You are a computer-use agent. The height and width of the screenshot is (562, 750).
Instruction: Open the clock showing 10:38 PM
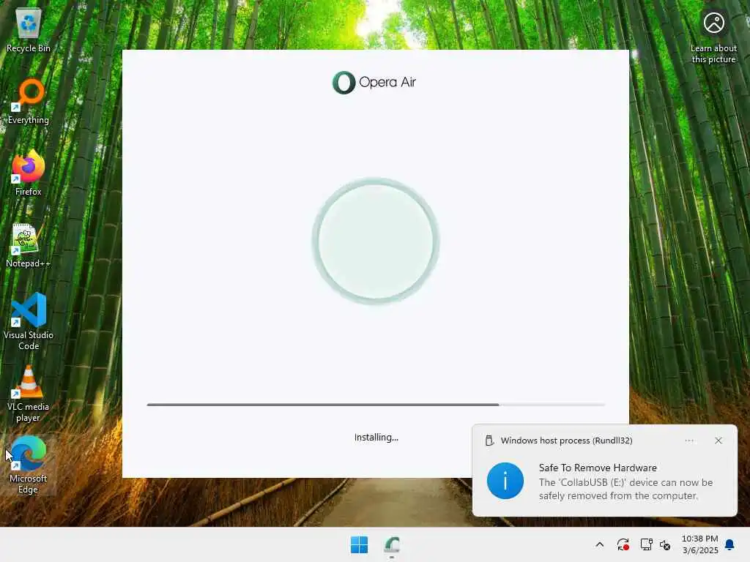[x=699, y=544]
